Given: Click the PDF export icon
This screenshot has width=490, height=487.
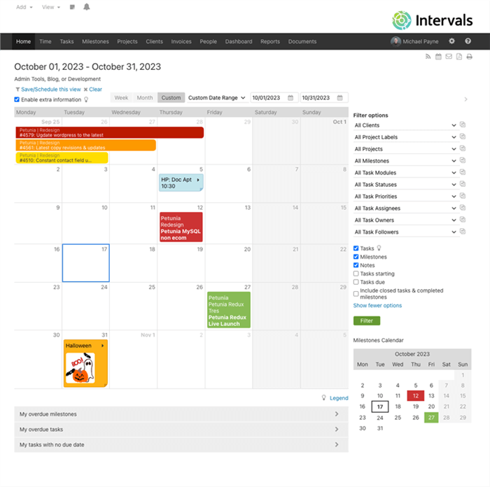Looking at the screenshot, I should tap(459, 57).
